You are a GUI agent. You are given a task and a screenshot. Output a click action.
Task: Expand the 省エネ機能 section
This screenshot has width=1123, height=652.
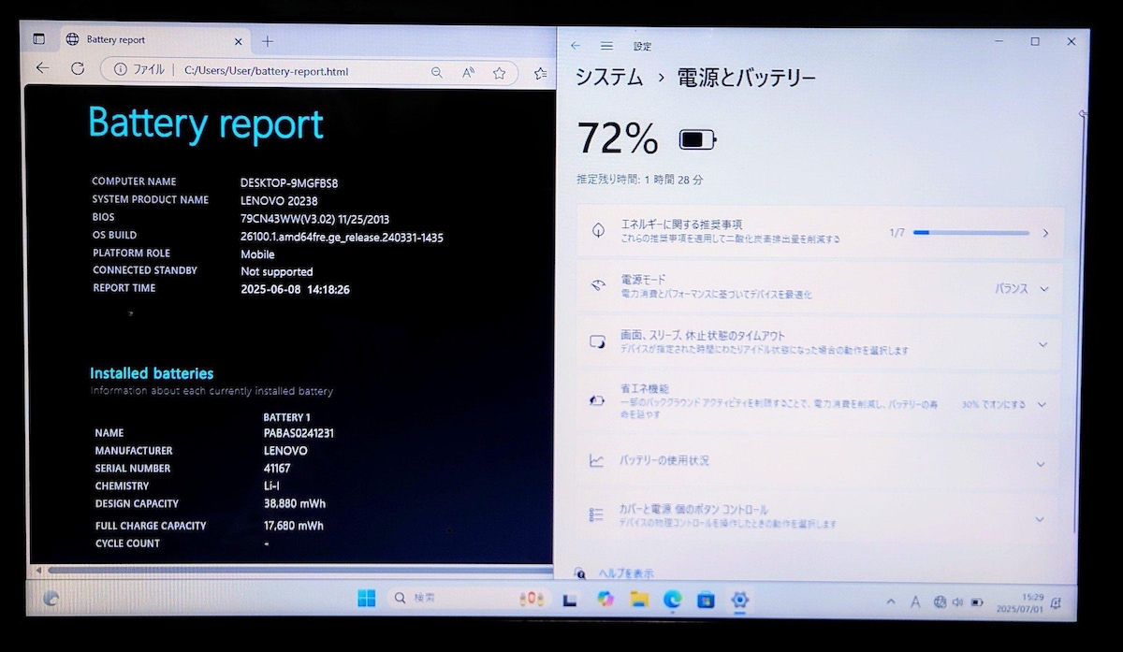[x=1042, y=405]
